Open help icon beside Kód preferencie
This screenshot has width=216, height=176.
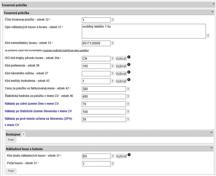tap(113, 66)
